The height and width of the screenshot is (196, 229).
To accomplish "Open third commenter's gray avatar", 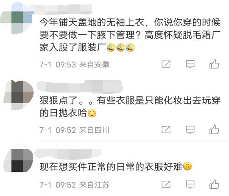I will (x=18, y=159).
